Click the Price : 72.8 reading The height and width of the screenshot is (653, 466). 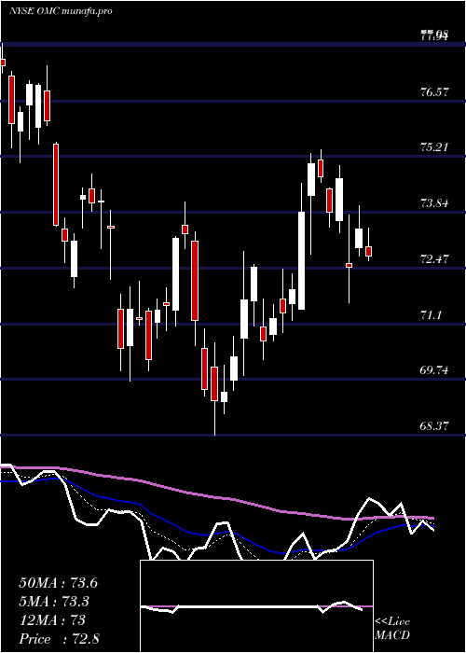pyautogui.click(x=59, y=639)
